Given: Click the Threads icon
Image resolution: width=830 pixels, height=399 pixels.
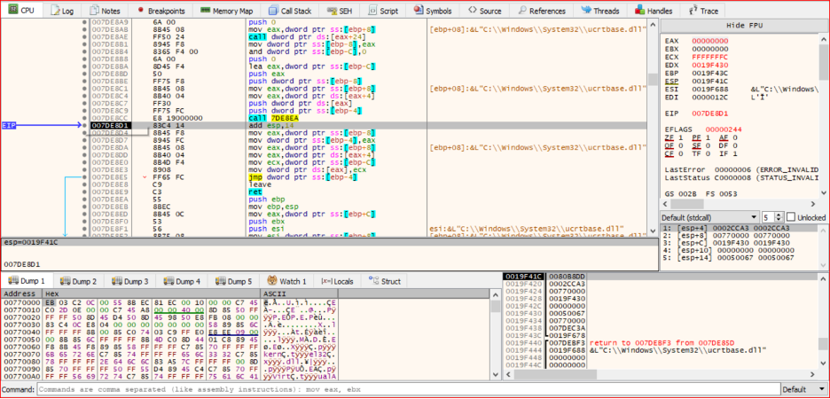Looking at the screenshot, I should [x=586, y=10].
